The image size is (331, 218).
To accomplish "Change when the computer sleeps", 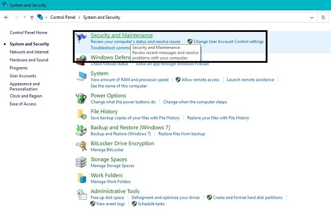I will point(195,102).
